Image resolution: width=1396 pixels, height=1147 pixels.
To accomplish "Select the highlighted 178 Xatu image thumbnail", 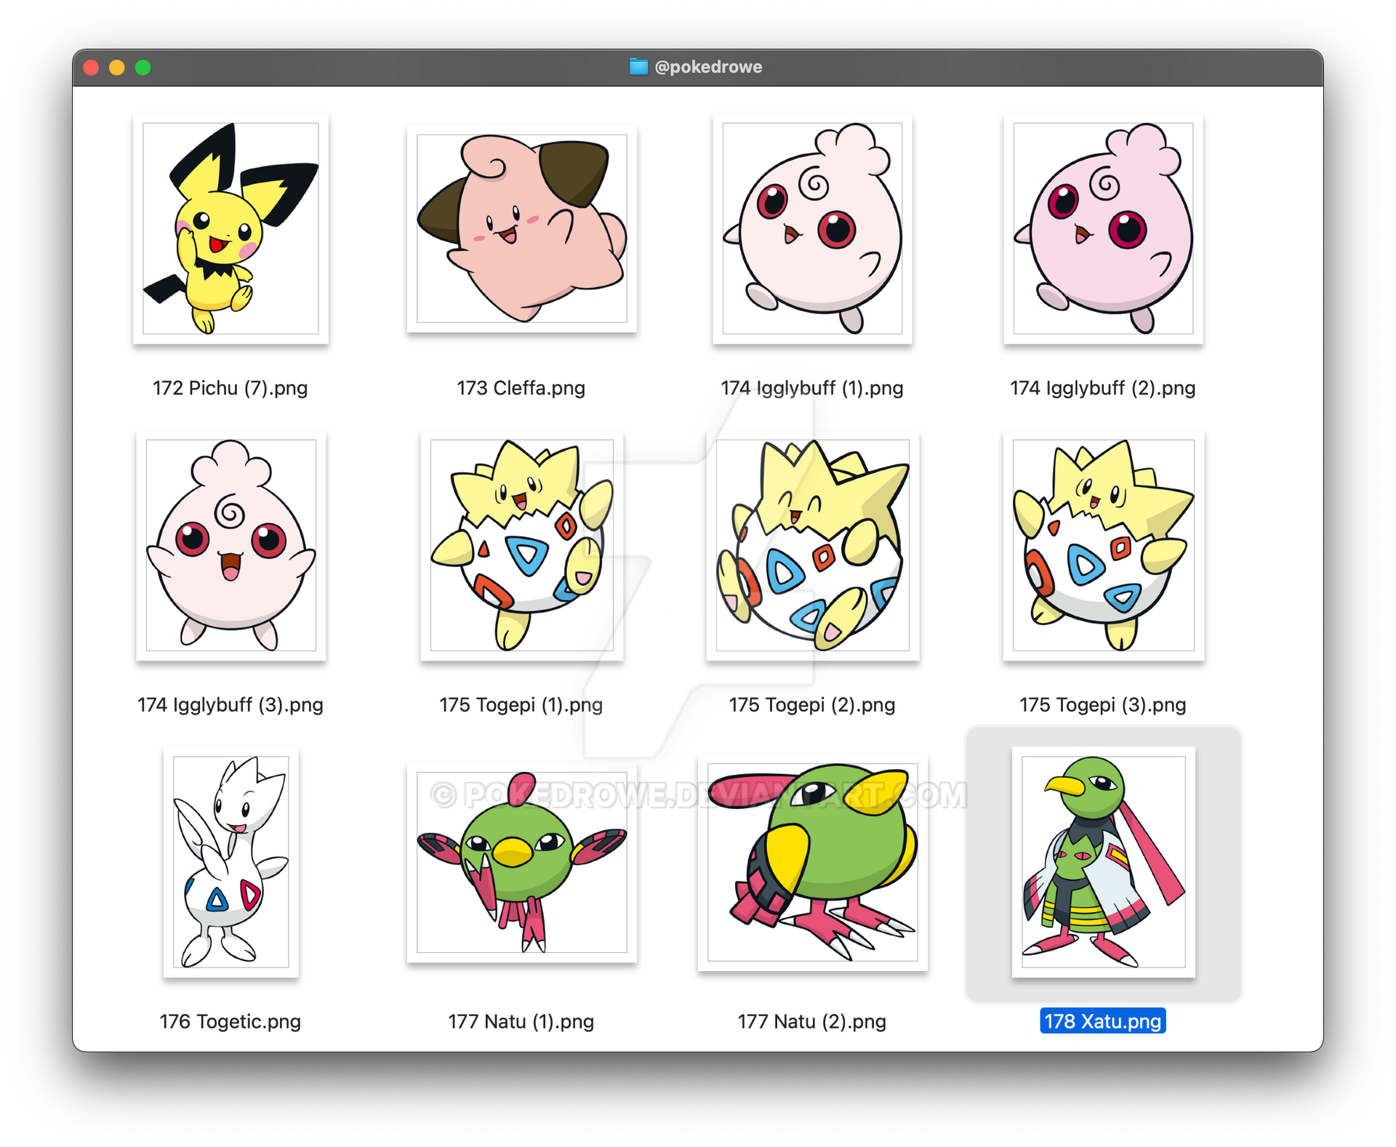I will [x=1103, y=862].
